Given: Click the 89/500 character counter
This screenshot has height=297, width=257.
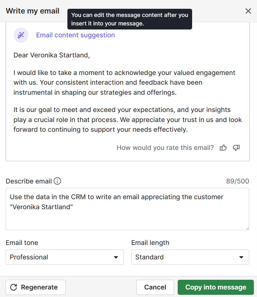Looking at the screenshot, I should [238, 181].
